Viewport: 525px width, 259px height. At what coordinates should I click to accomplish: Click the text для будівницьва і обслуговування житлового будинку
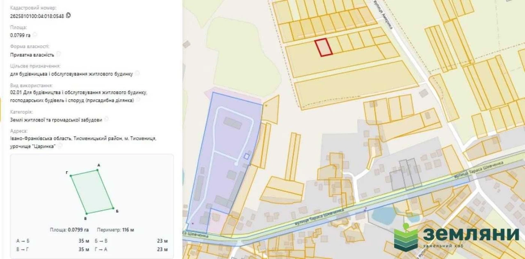pyautogui.click(x=71, y=74)
